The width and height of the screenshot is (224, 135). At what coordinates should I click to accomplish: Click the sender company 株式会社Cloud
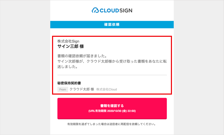point(107,89)
